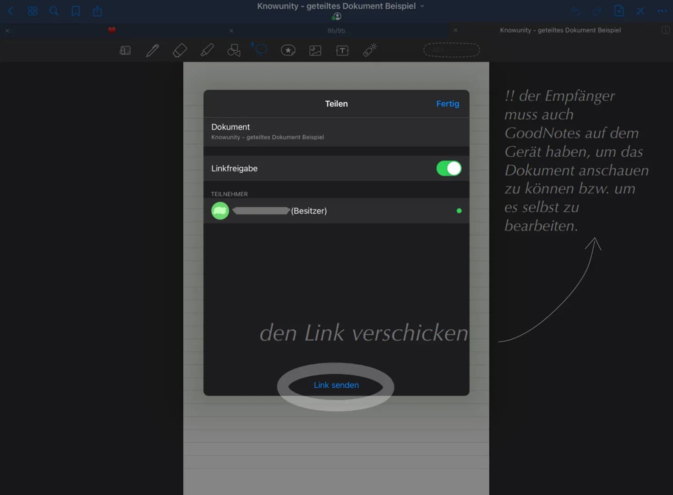673x495 pixels.
Task: Select the Highlighter tool
Action: [x=207, y=50]
